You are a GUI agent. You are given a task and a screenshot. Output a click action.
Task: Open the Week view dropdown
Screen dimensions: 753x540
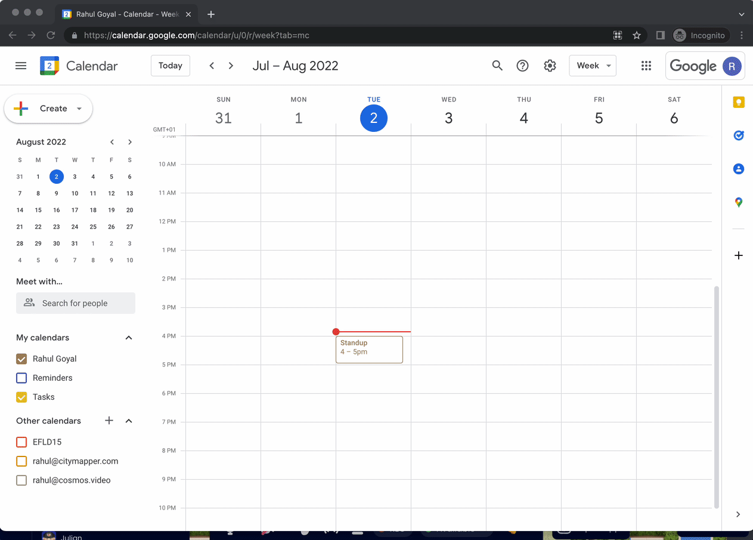[x=592, y=66]
